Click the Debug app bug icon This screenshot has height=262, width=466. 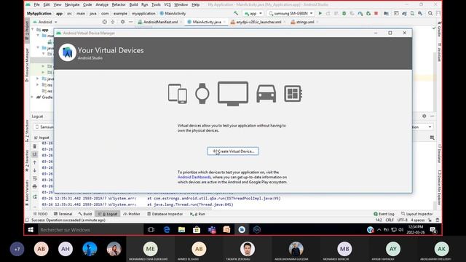pyautogui.click(x=344, y=13)
